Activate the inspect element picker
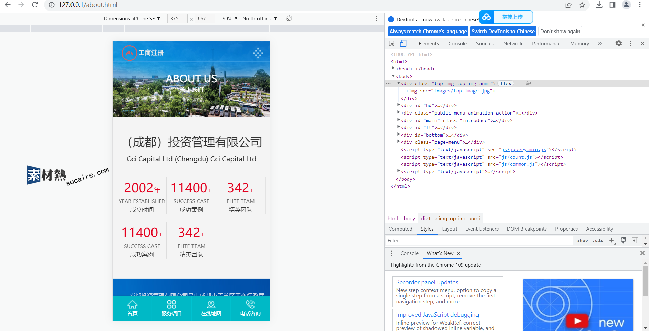This screenshot has height=331, width=649. click(392, 43)
